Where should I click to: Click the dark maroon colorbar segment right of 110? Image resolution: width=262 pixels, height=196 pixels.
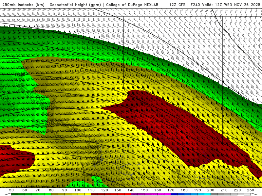pos(94,194)
